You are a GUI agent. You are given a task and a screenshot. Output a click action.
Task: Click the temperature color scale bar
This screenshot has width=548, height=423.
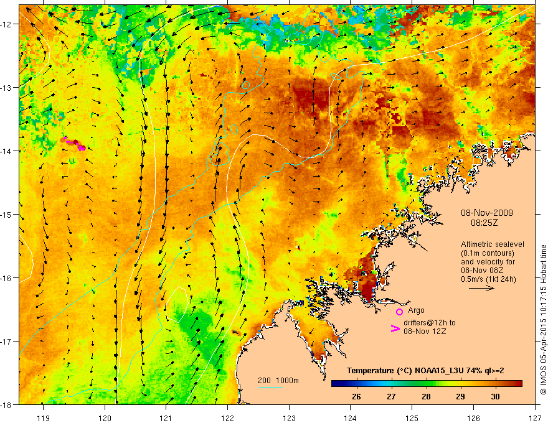(x=427, y=384)
